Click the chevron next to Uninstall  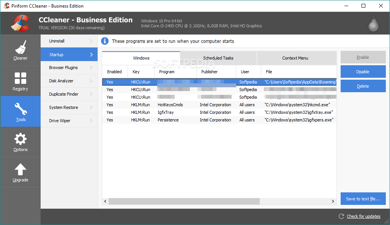tap(91, 41)
